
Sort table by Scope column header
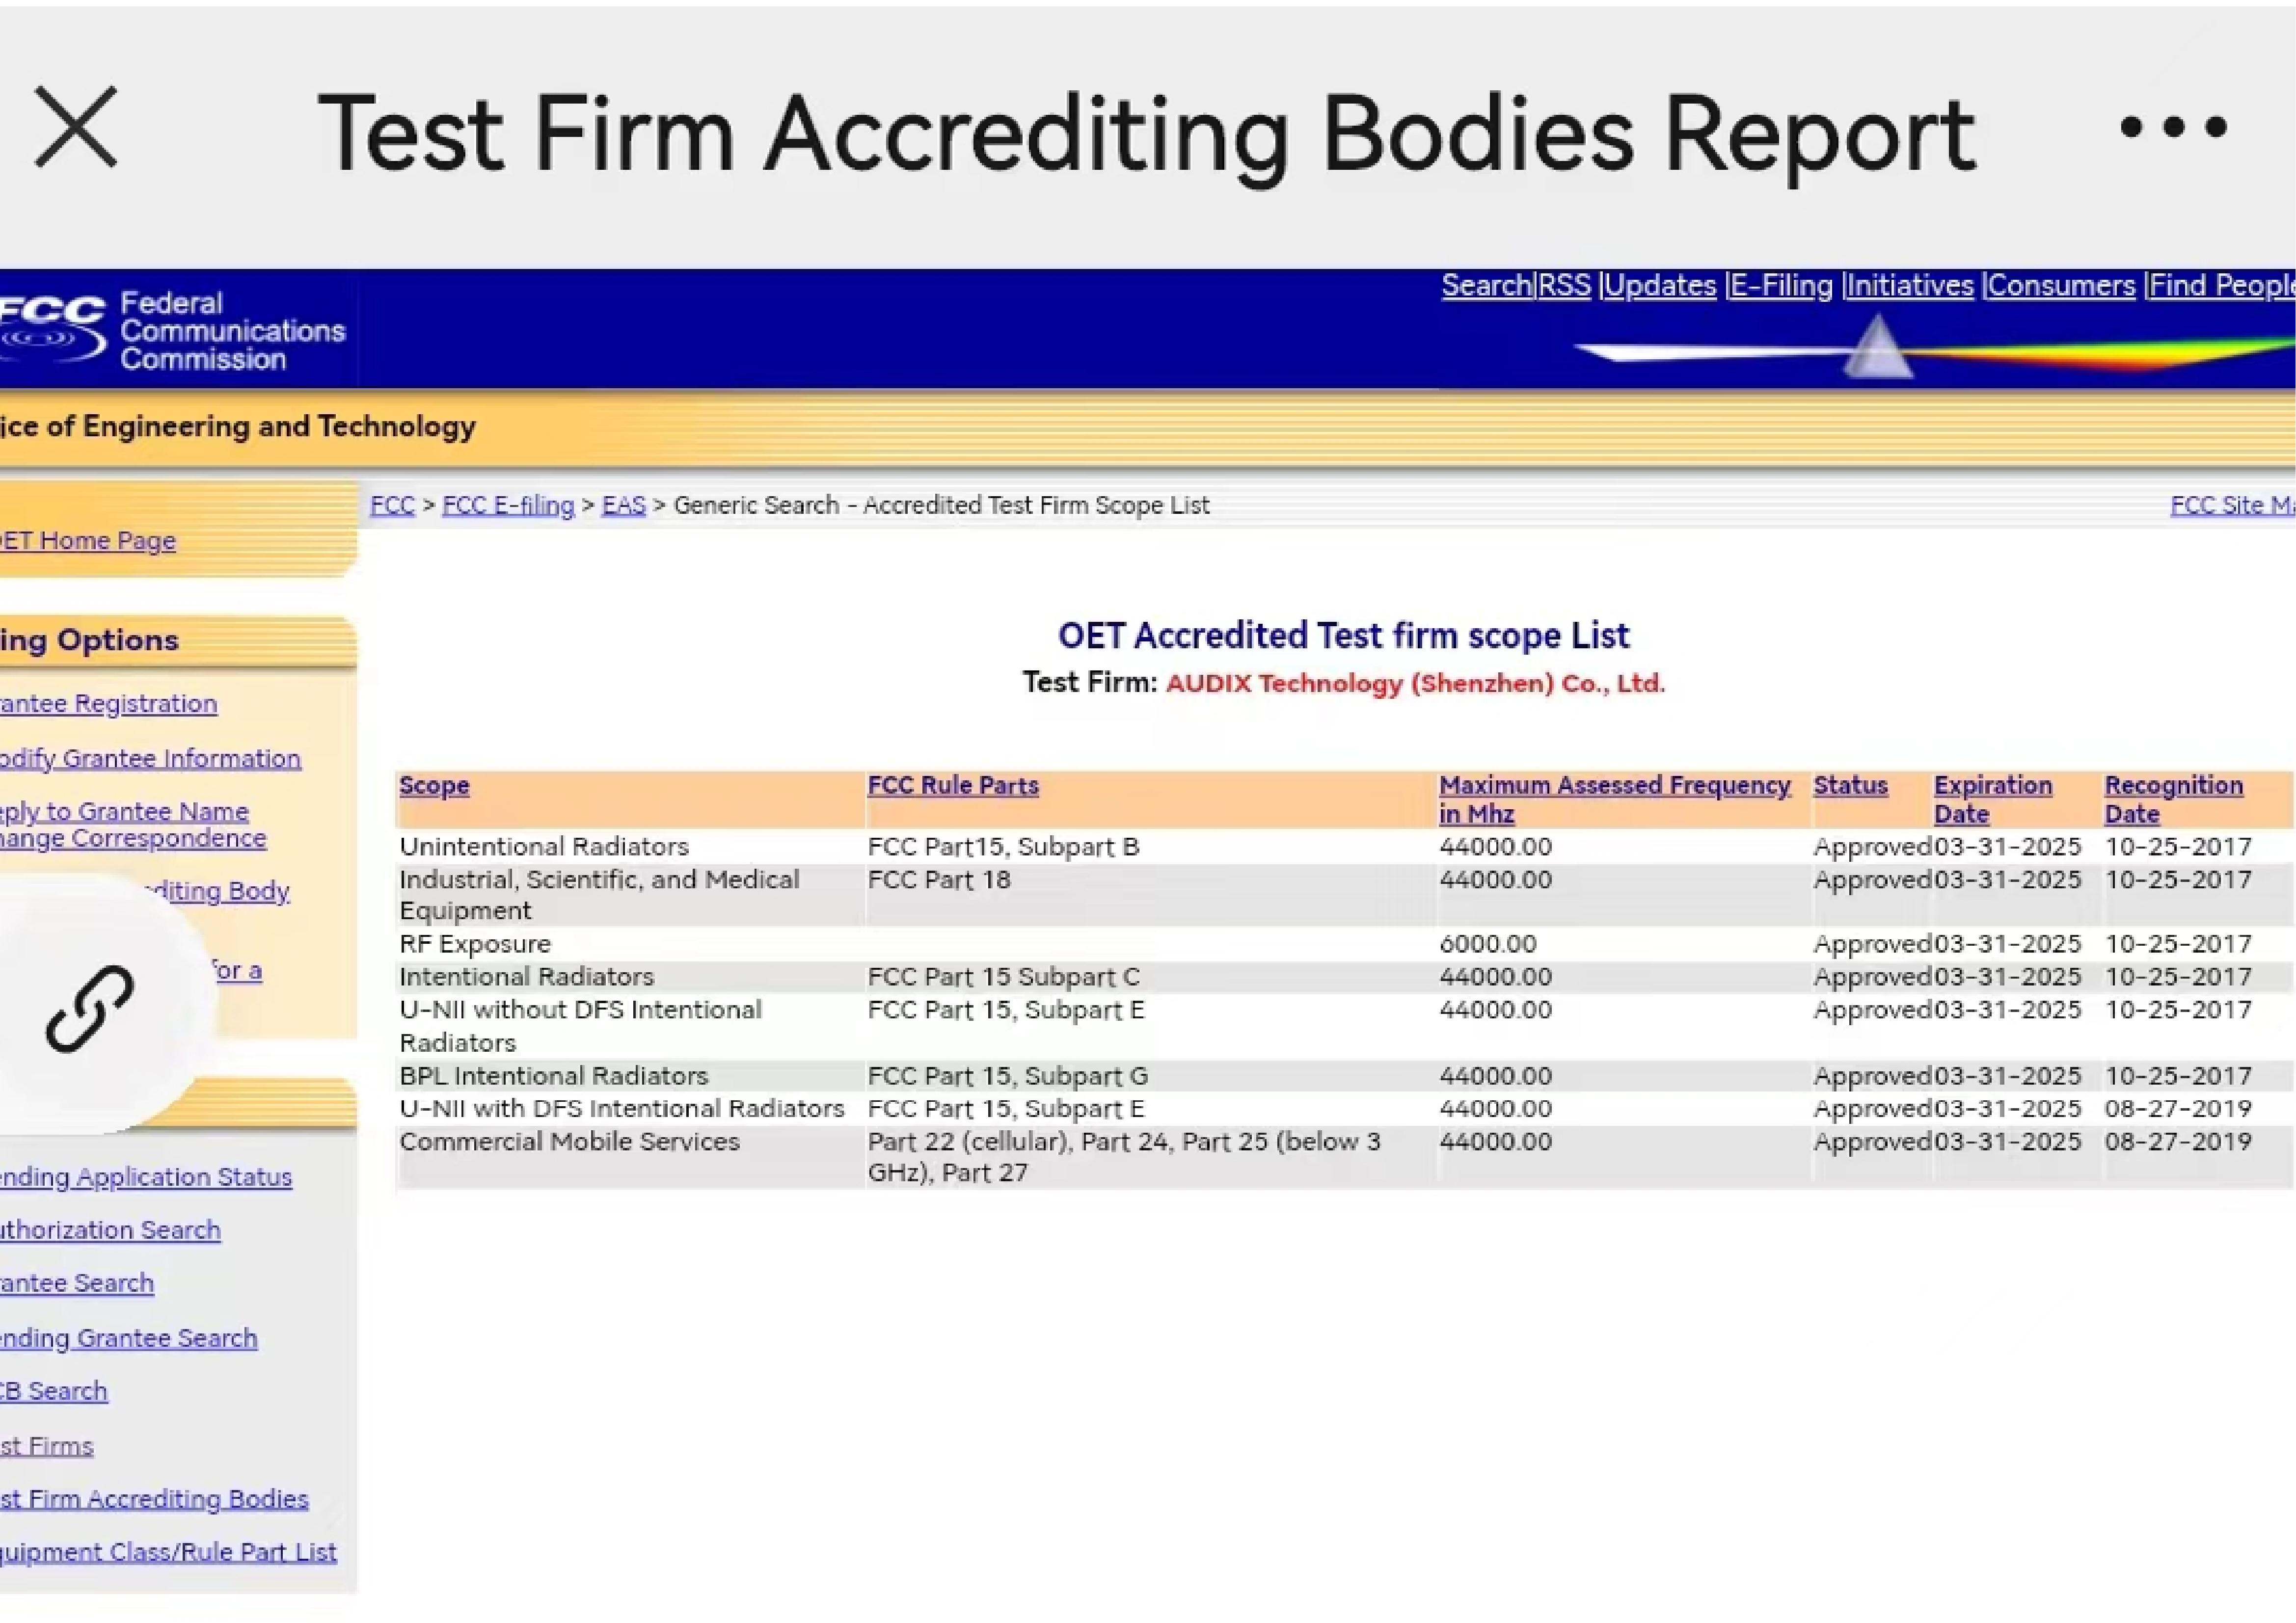point(434,786)
